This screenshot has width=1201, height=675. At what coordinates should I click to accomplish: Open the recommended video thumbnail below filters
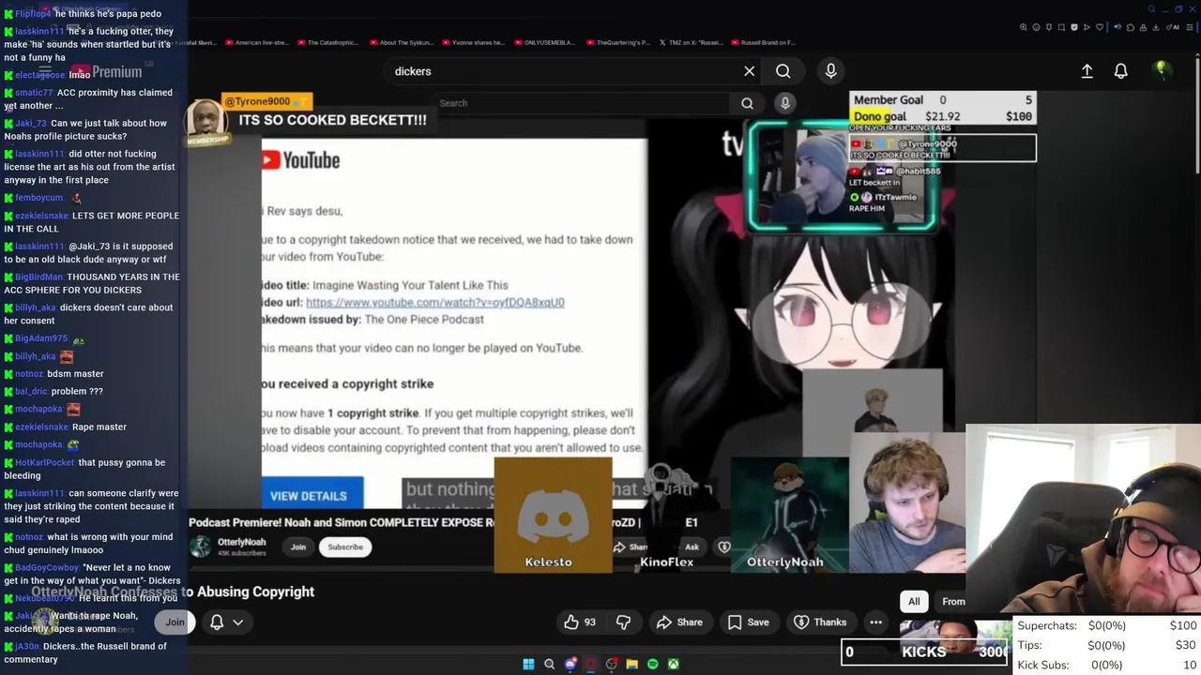pos(955,636)
